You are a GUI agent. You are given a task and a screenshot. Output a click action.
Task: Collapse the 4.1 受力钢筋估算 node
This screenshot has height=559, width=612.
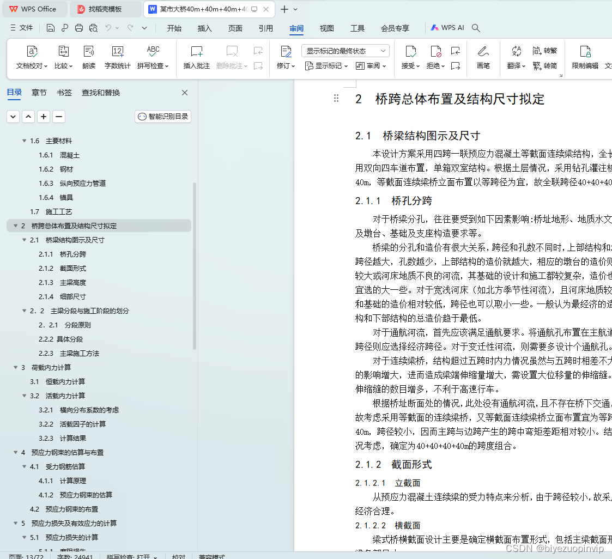(24, 466)
